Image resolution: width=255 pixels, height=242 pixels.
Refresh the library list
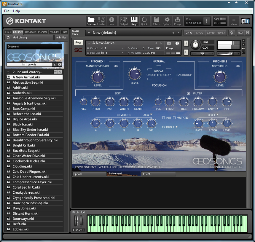[8, 37]
